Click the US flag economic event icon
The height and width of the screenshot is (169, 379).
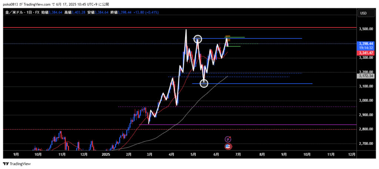[x=228, y=147]
